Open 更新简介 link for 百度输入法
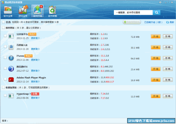 35,49
